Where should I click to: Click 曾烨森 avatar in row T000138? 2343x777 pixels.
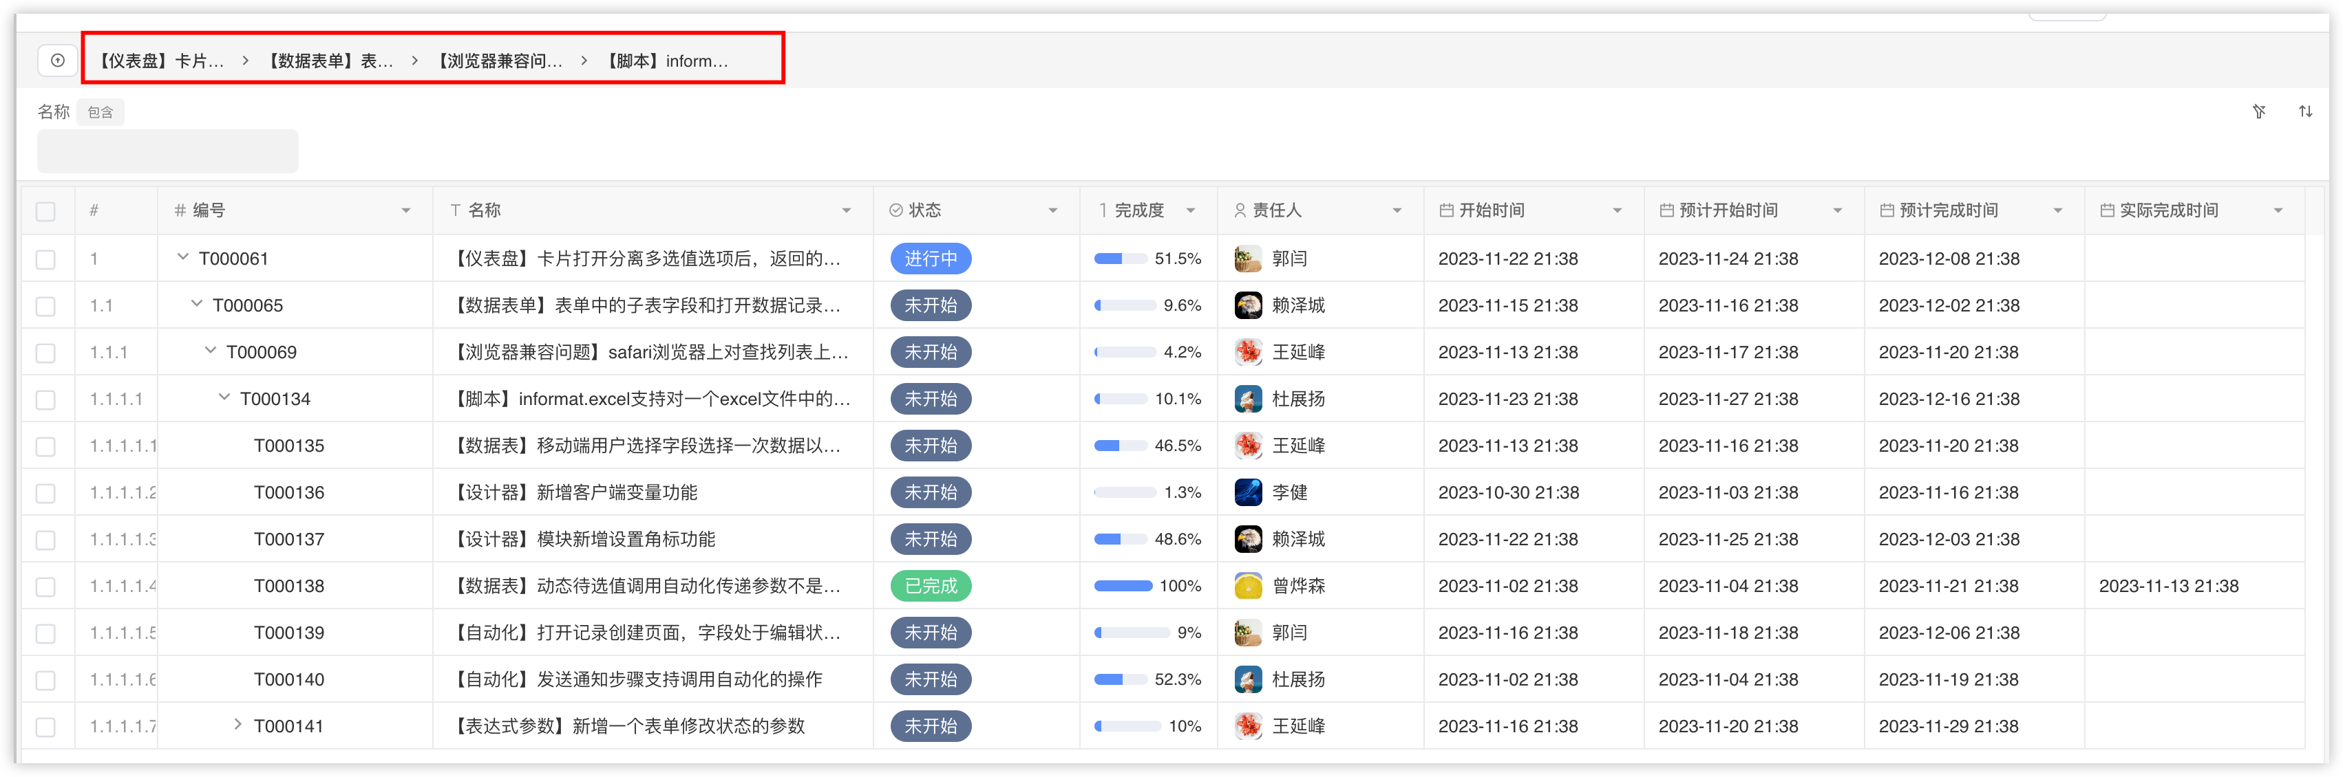point(1247,586)
